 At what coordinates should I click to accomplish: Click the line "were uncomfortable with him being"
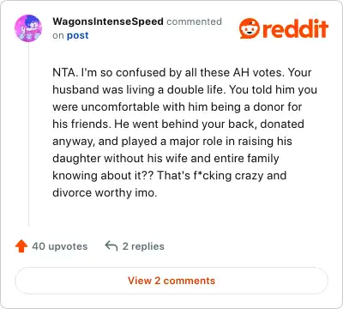pyautogui.click(x=178, y=107)
